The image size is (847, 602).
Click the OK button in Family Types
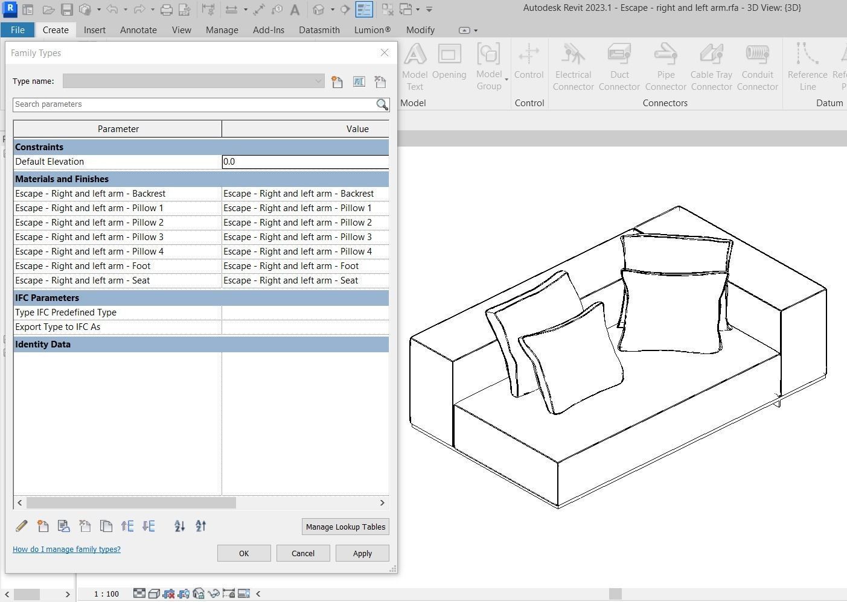pyautogui.click(x=244, y=553)
